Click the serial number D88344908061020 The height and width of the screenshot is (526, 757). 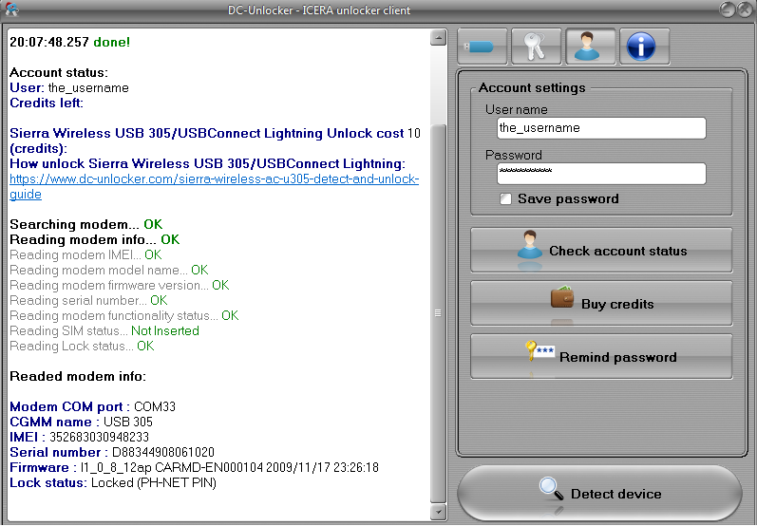(x=163, y=452)
